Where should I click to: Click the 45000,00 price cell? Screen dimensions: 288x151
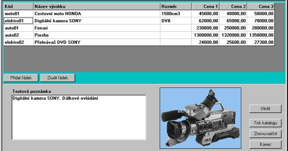tap(205, 14)
